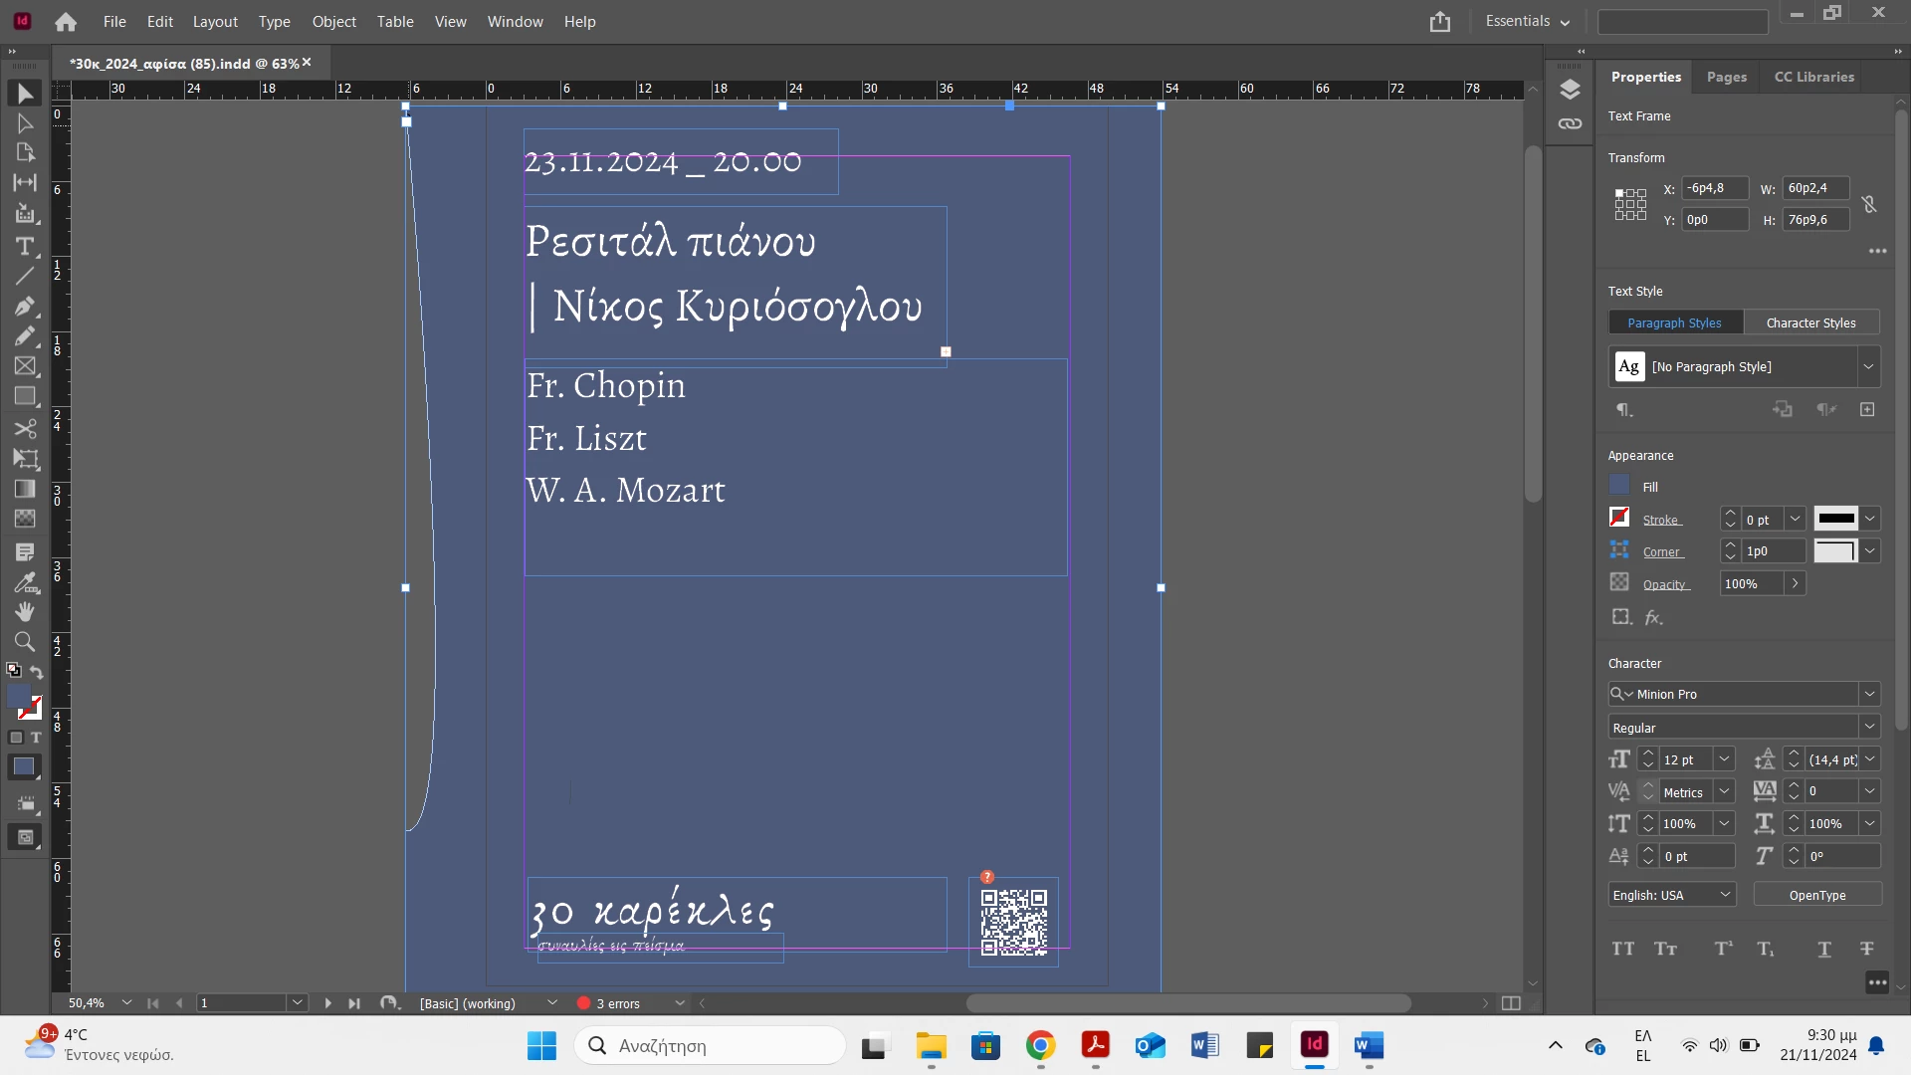The height and width of the screenshot is (1075, 1911).
Task: Open the Layers panel icon
Action: [1570, 90]
